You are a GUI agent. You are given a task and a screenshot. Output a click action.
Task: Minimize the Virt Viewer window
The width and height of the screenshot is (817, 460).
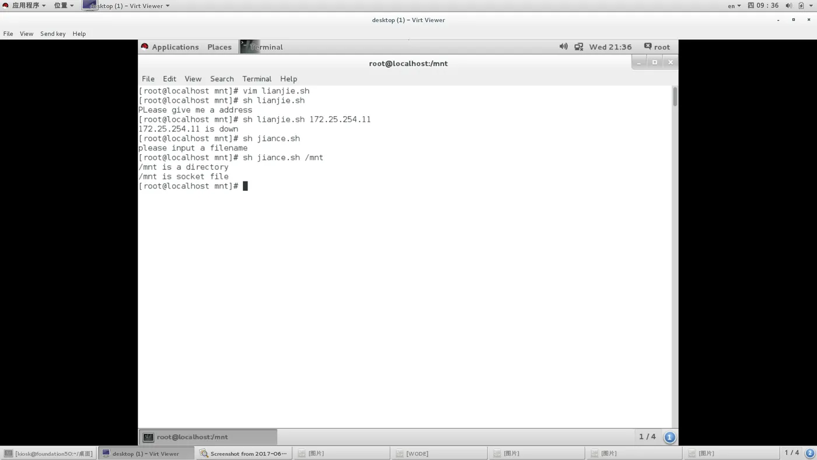pos(778,20)
